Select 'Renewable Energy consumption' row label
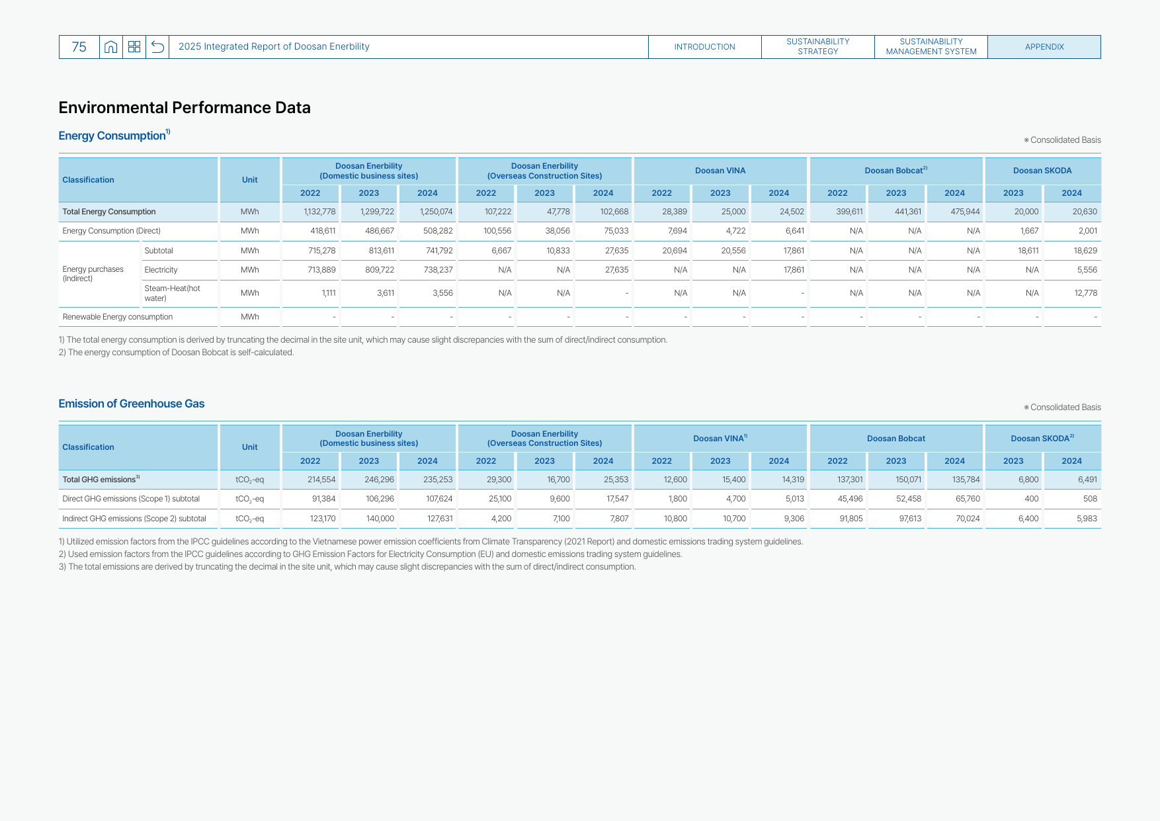1160x821 pixels. [118, 317]
